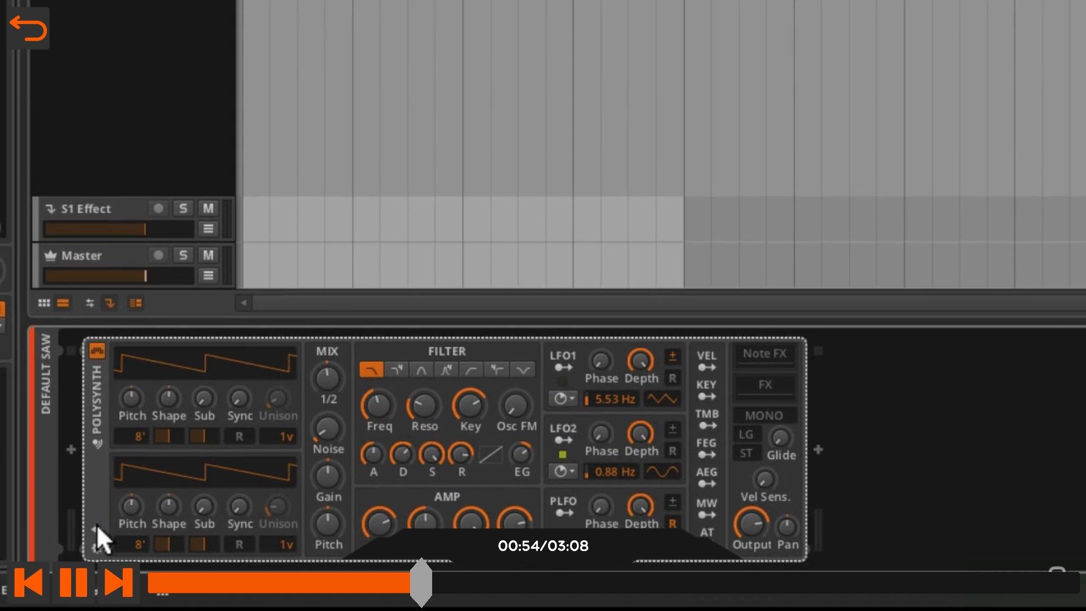Toggle LFO1 retrigger R button
The height and width of the screenshot is (611, 1086).
coord(673,378)
